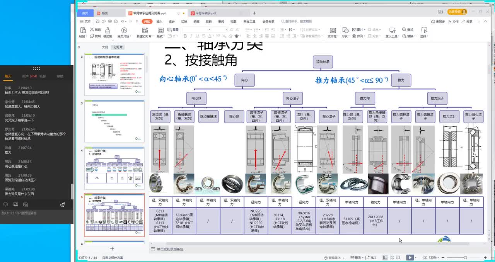The height and width of the screenshot is (262, 495).
Task: Add a new document tab with plus
Action: click(254, 13)
